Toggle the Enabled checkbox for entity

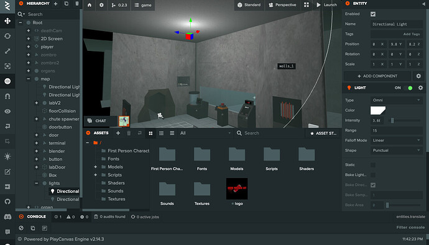(x=373, y=14)
